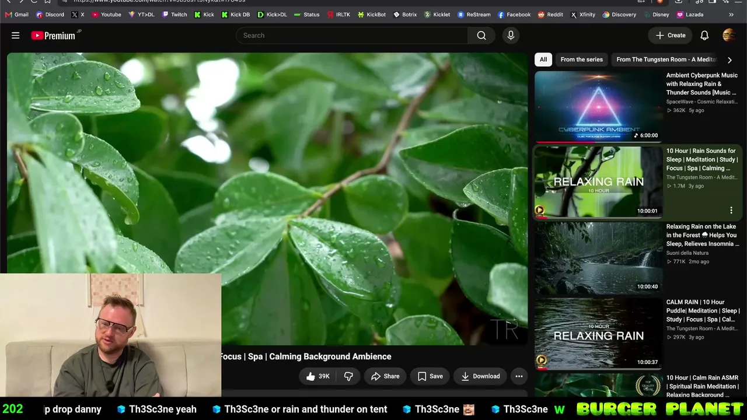Image resolution: width=747 pixels, height=420 pixels.
Task: Open the KickBot bookmark icon
Action: [x=361, y=15]
